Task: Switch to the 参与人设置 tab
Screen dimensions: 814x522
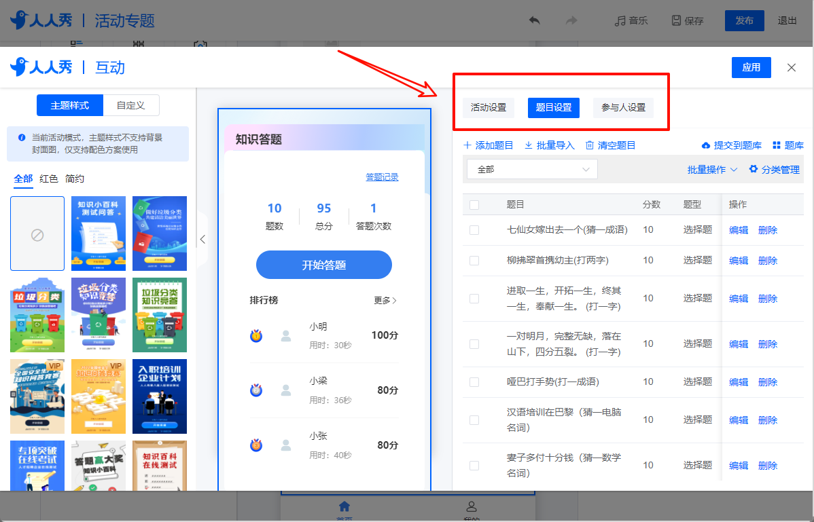Action: pos(624,107)
